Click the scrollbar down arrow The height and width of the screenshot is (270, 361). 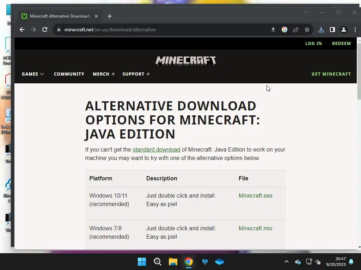(x=359, y=247)
